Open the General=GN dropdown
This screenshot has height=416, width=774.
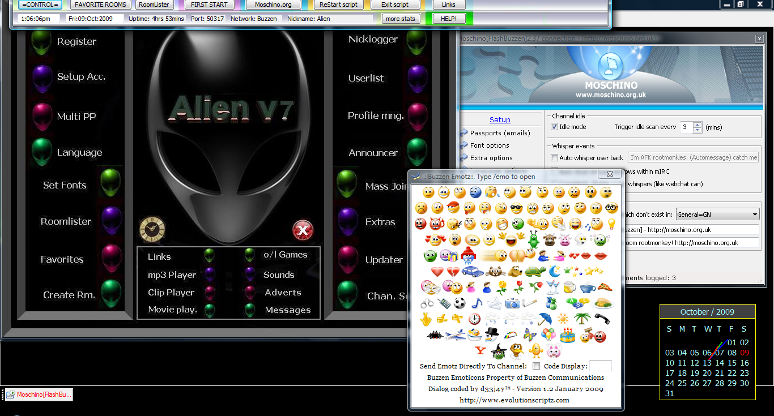pyautogui.click(x=717, y=215)
